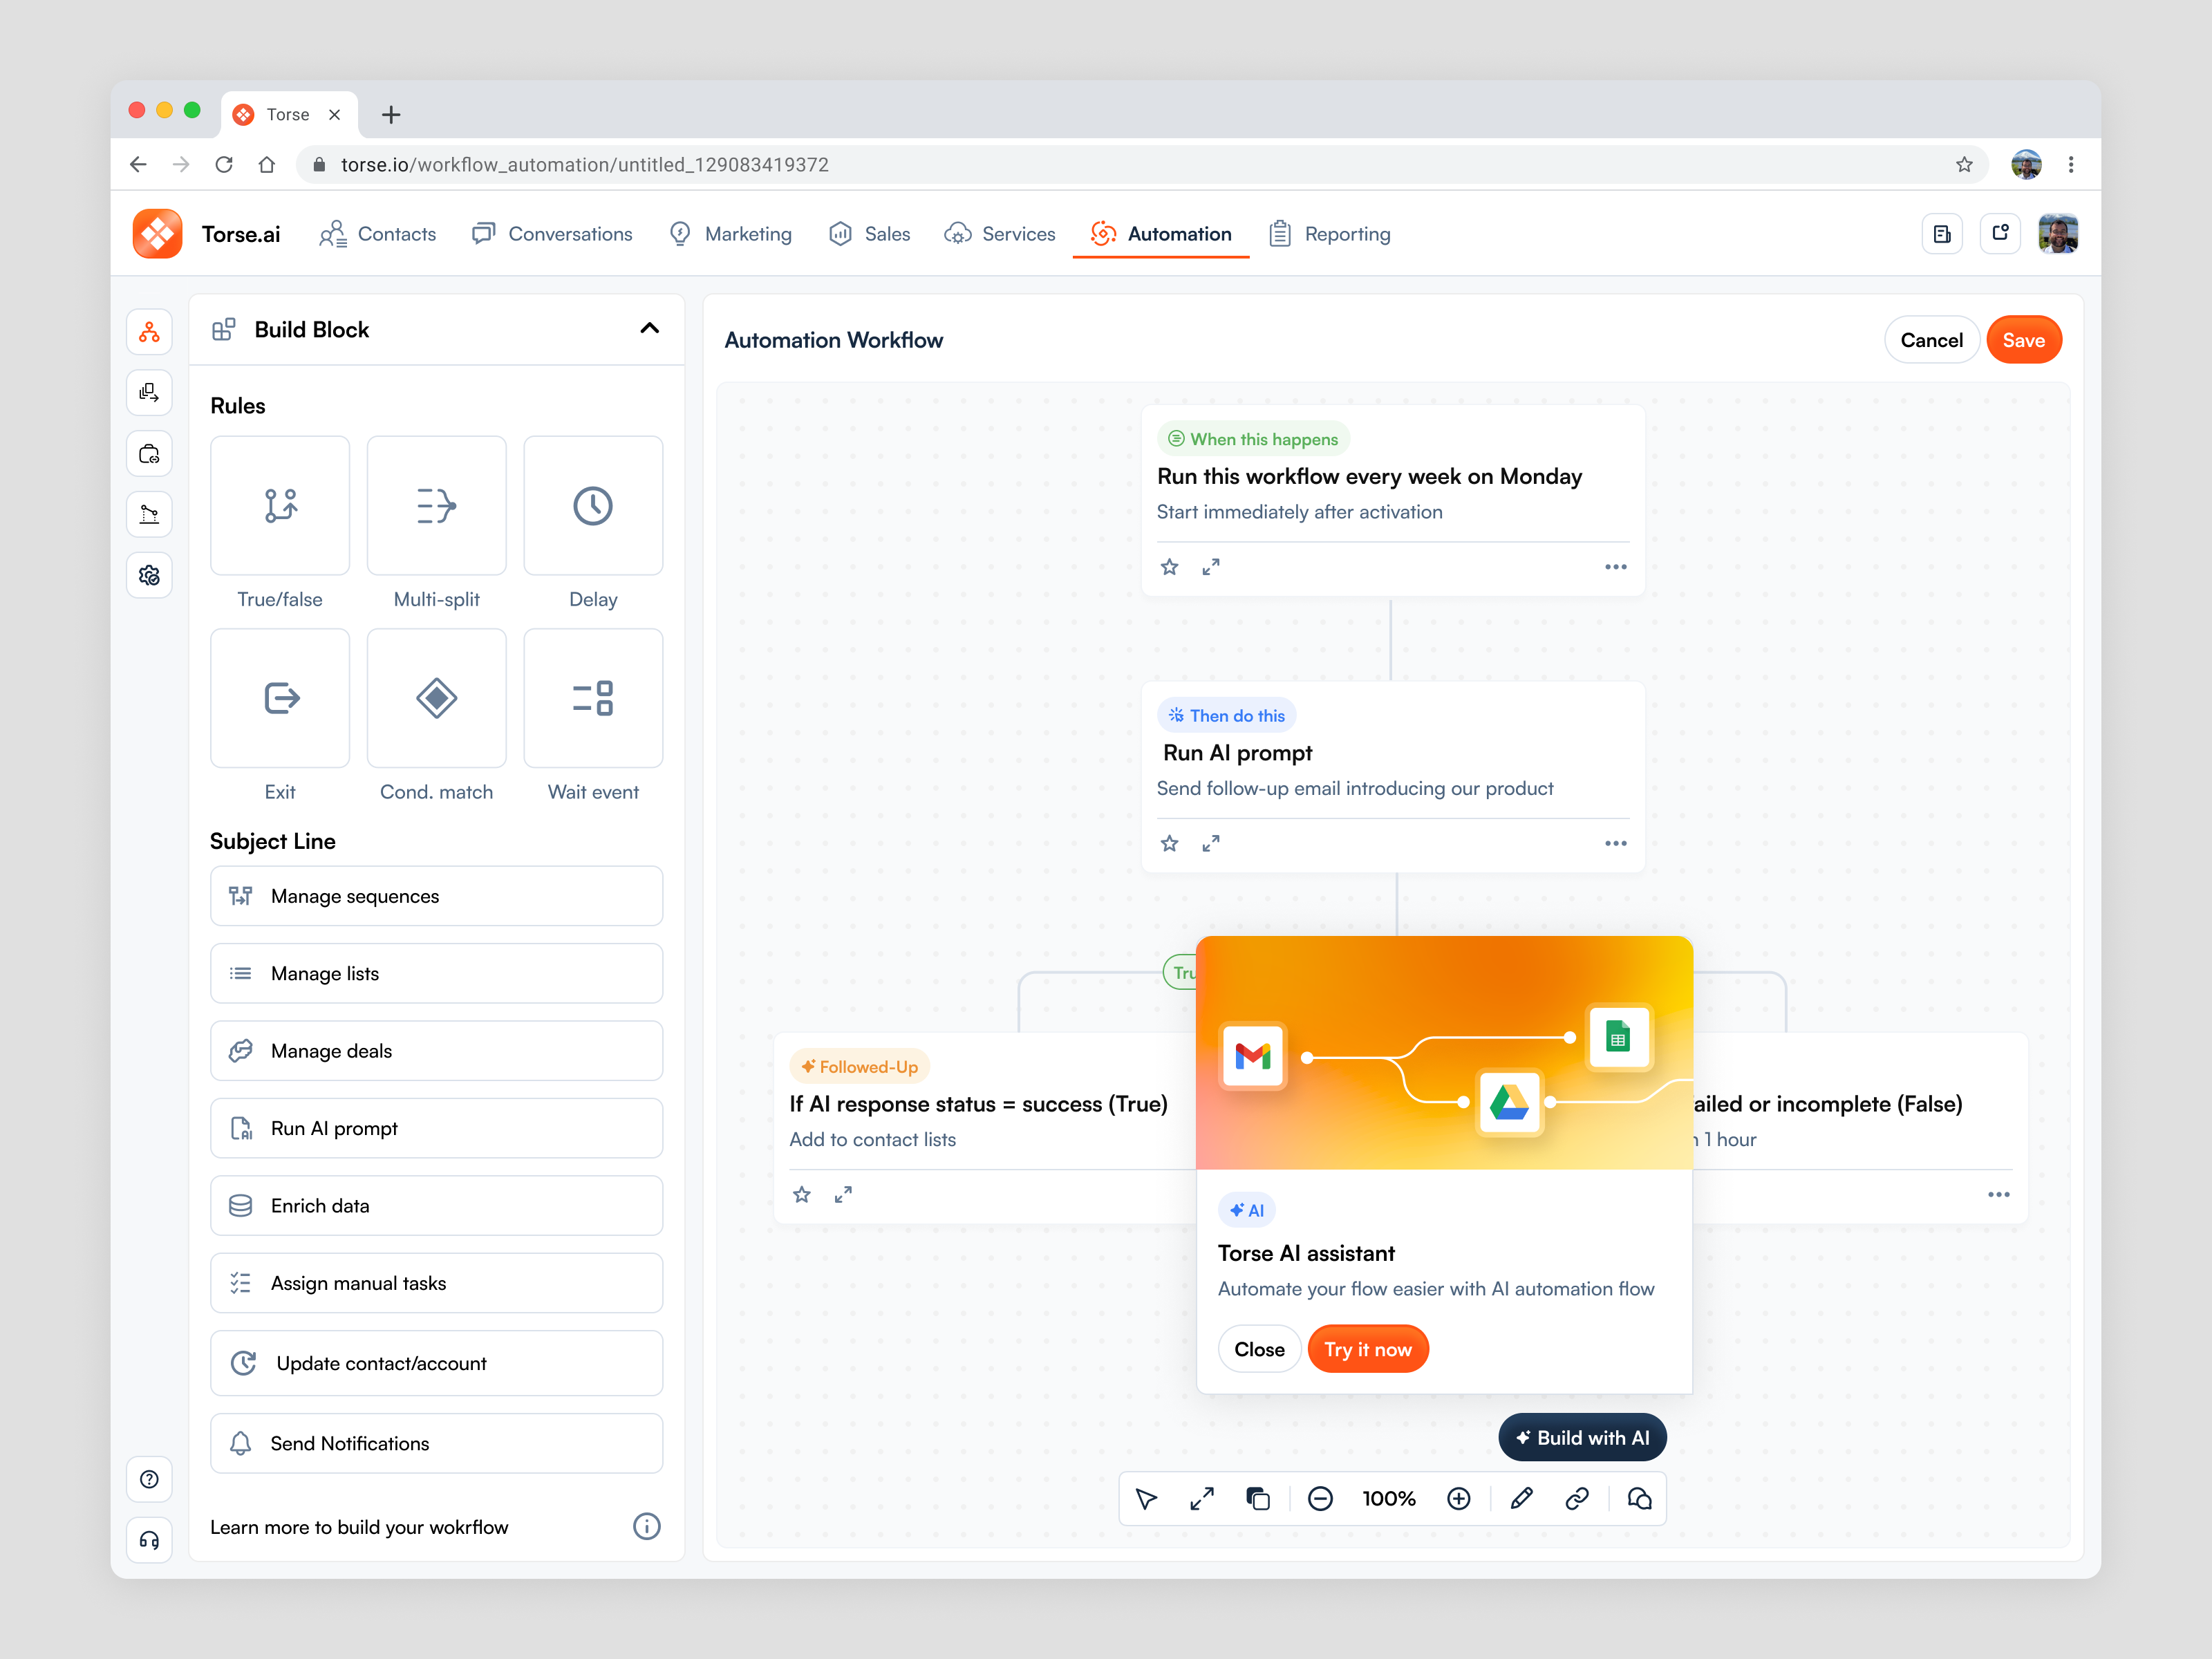Reload the browser page
This screenshot has height=1659, width=2212.
(x=224, y=165)
